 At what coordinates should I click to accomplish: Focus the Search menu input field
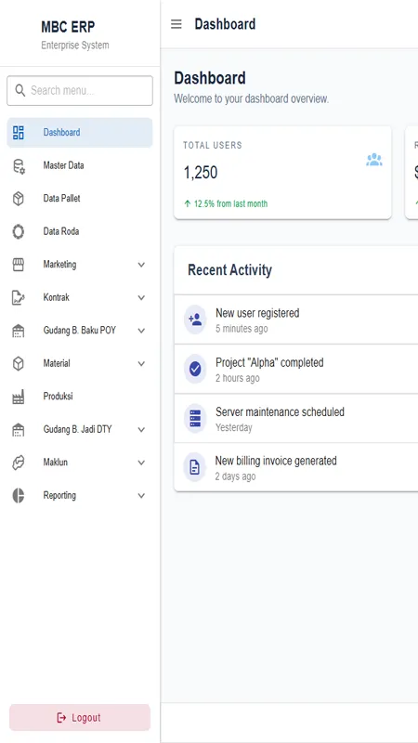coord(80,90)
